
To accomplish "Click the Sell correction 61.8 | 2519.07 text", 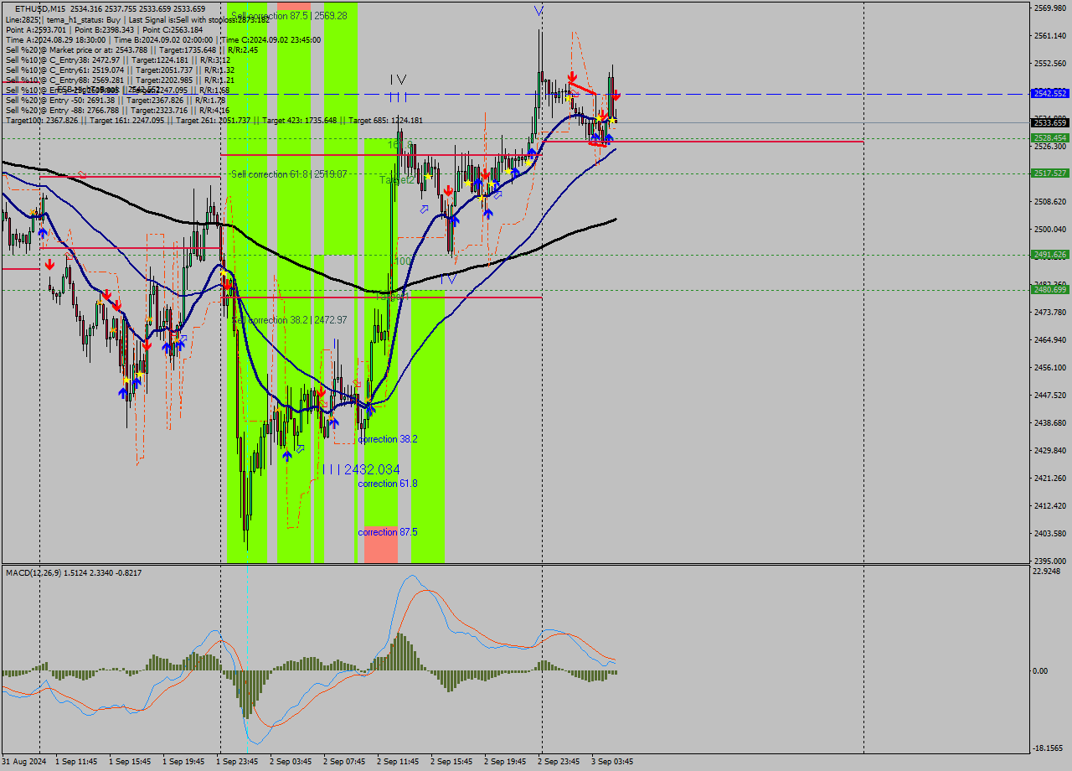I will click(288, 174).
